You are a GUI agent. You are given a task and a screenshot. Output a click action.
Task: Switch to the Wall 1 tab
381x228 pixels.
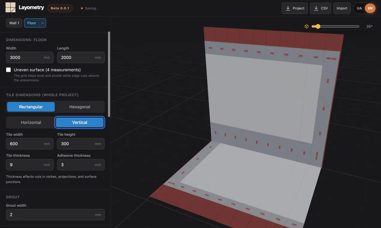click(14, 23)
